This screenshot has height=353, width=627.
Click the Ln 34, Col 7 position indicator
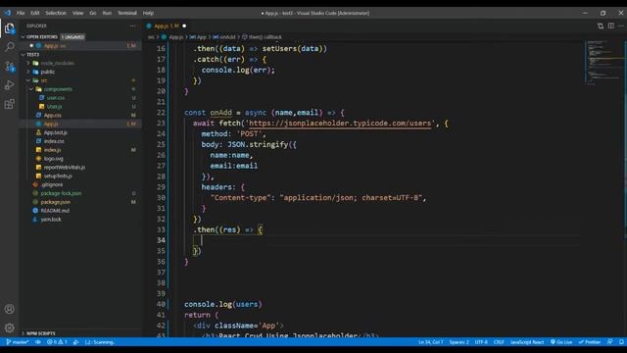(x=431, y=342)
